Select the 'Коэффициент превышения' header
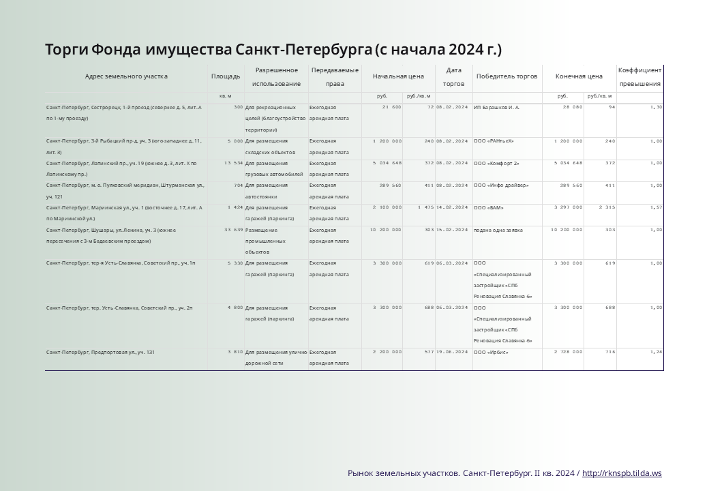This screenshot has height=491, width=709. [639, 77]
